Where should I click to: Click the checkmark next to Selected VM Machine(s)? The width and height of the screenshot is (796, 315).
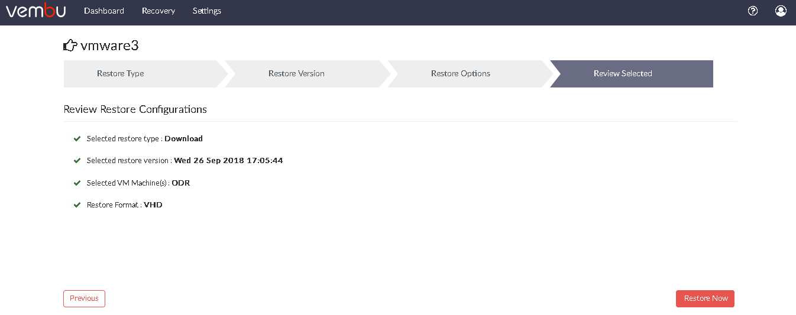[x=77, y=183]
